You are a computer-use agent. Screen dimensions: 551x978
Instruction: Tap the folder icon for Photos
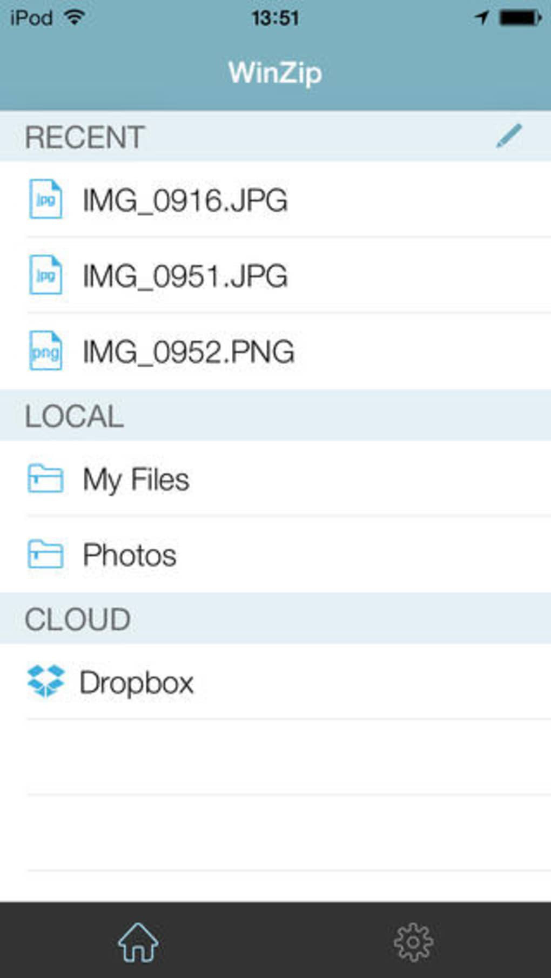pos(45,554)
